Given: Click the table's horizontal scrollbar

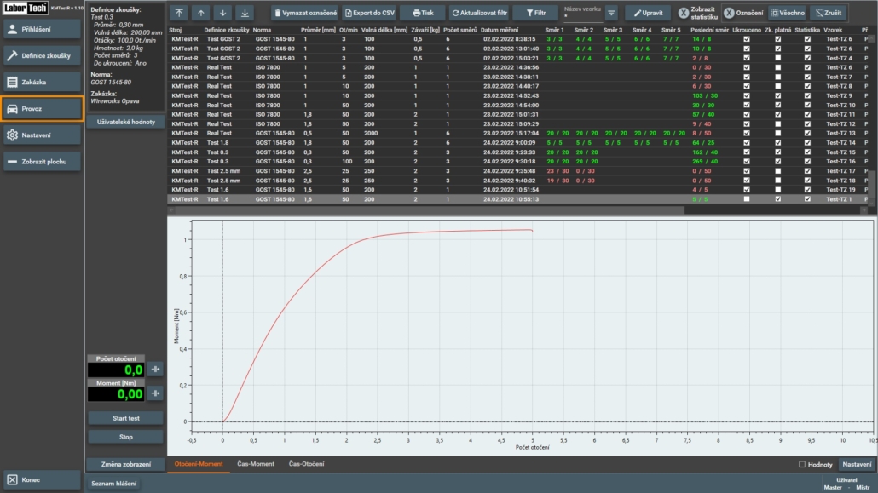Looking at the screenshot, I should 426,209.
